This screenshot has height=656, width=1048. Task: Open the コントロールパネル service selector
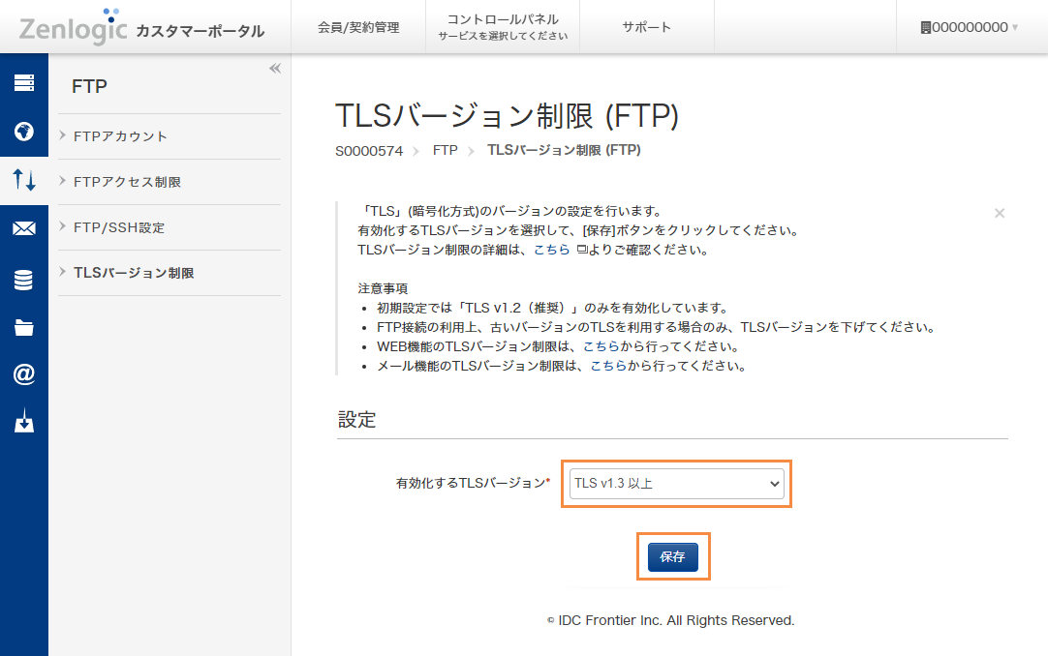click(x=502, y=27)
